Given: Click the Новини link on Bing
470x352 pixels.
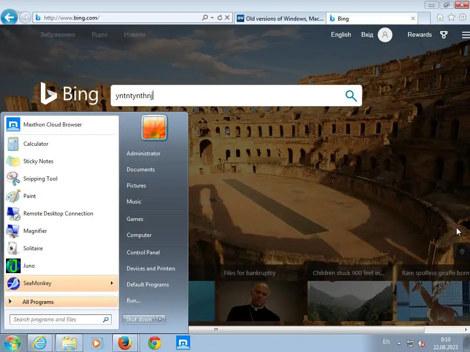Looking at the screenshot, I should tap(134, 35).
